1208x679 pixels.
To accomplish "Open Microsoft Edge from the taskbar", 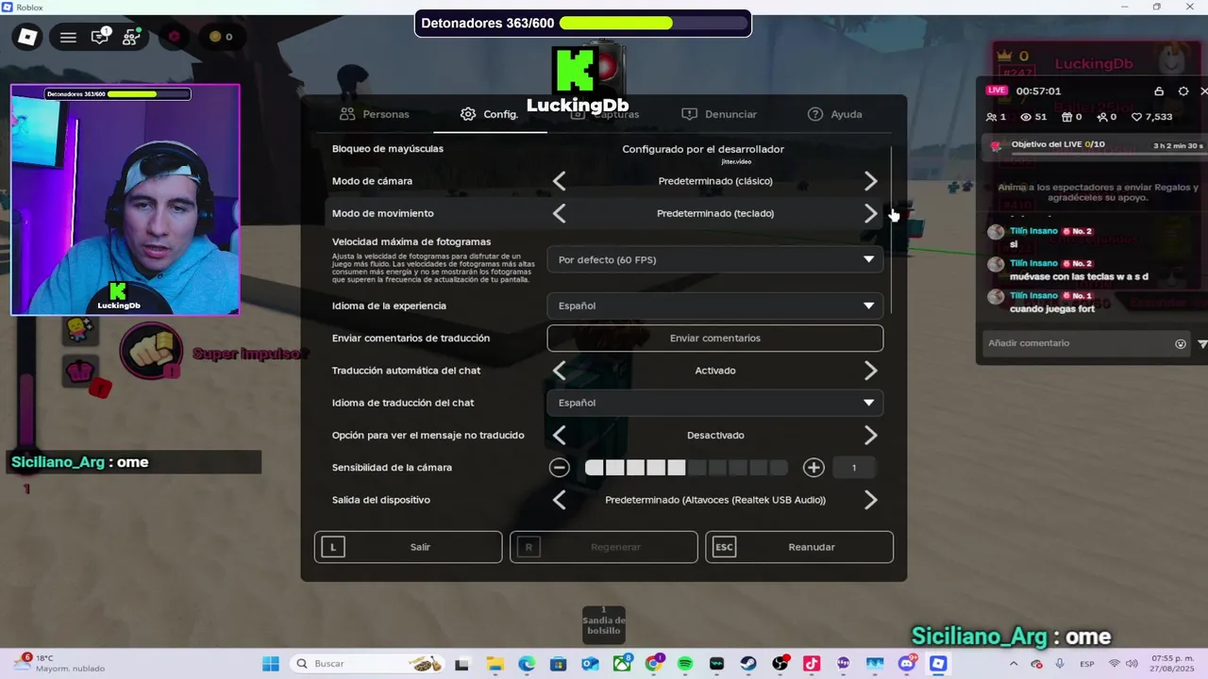I will click(526, 664).
